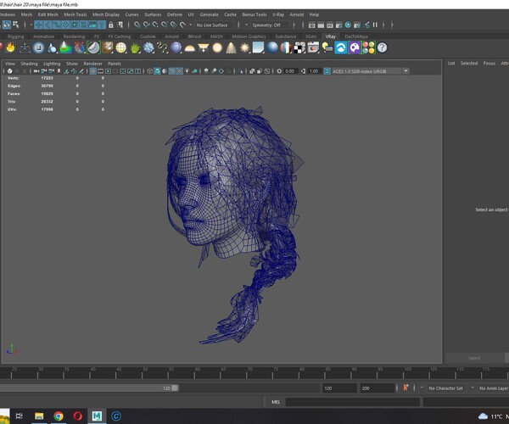This screenshot has width=509, height=424.
Task: Click the range slider handle at 120
Action: pos(175,388)
